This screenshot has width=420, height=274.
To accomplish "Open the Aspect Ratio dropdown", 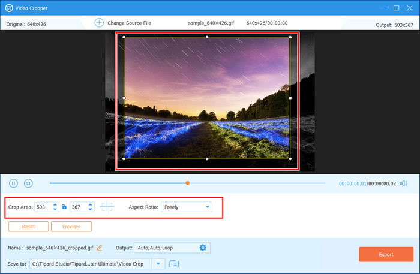I will click(x=187, y=207).
